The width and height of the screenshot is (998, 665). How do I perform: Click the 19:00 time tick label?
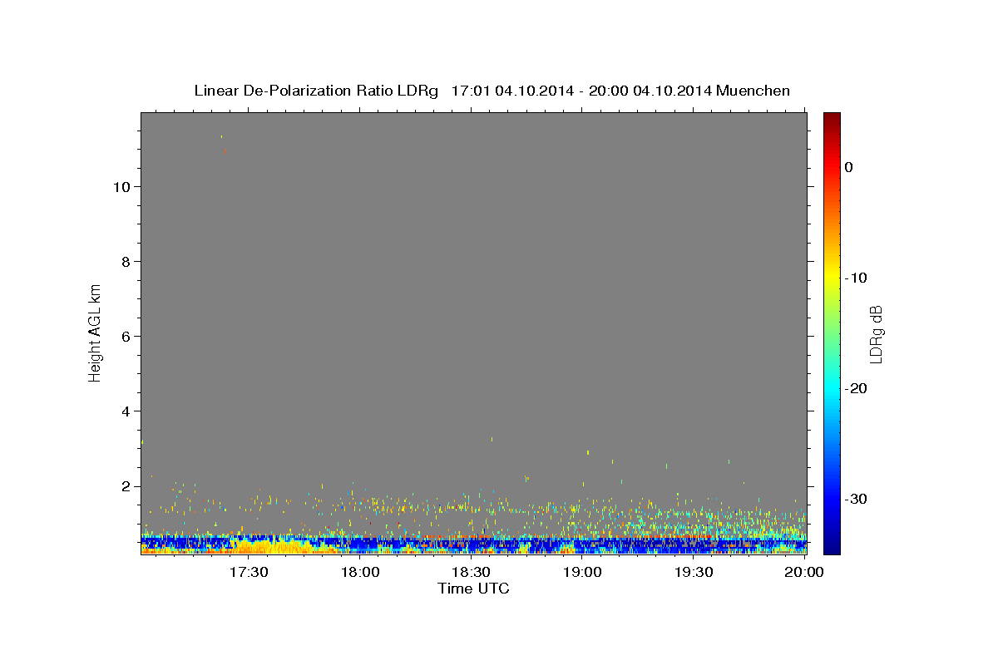[582, 572]
